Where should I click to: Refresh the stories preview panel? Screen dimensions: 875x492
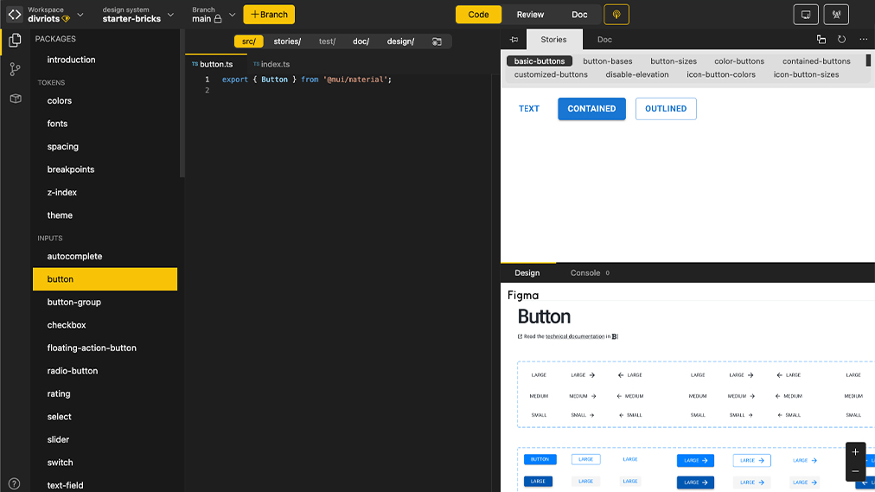pos(842,40)
